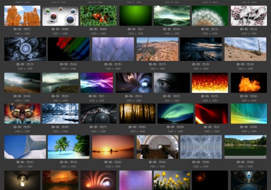Open the dandelion on green thumbnail HD-BG (511)
The height and width of the screenshot is (190, 271).
(x=210, y=16)
